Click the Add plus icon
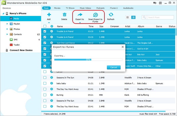177x116 pixels. coord(49,15)
